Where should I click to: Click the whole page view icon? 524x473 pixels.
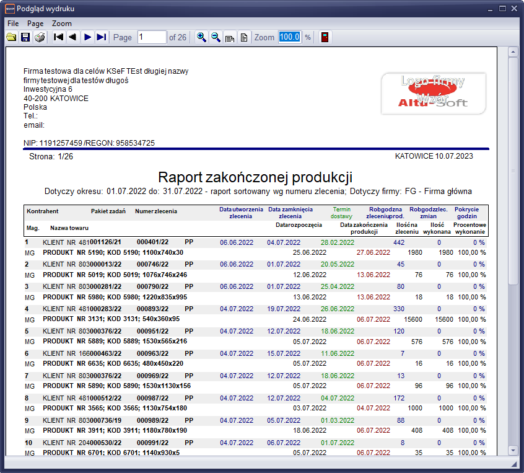(244, 37)
